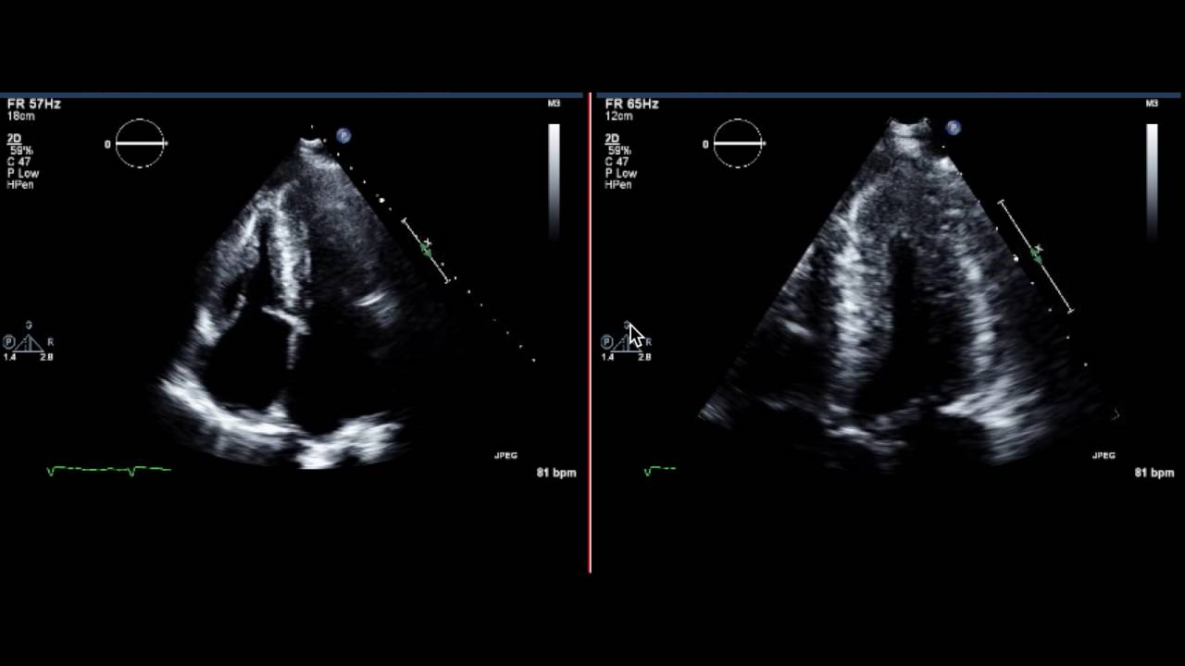
Task: Click the green focus marker in left panel
Action: pos(426,247)
